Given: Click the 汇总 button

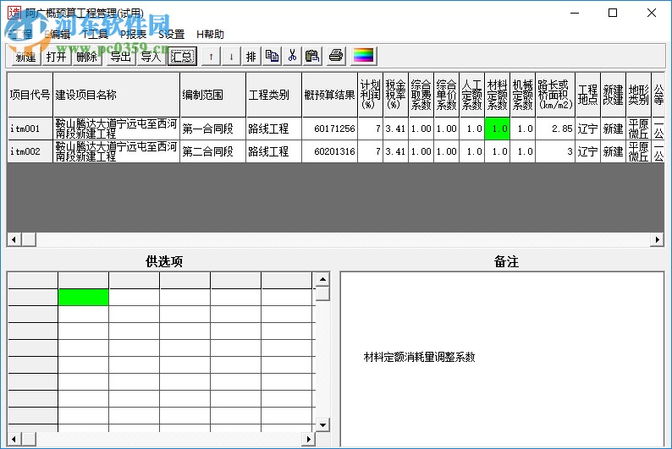Looking at the screenshot, I should coord(183,56).
